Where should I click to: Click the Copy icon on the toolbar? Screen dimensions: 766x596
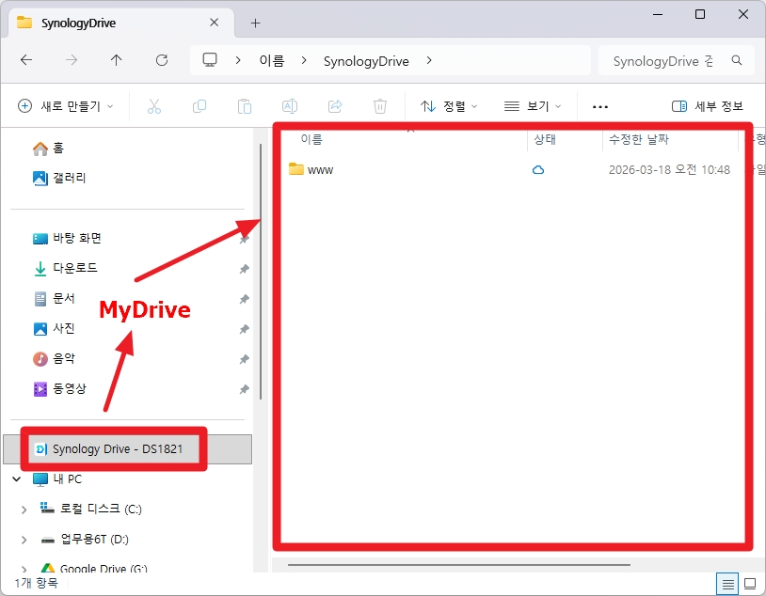(199, 106)
